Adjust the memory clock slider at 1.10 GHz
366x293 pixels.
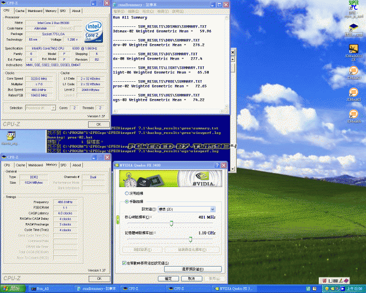190,239
